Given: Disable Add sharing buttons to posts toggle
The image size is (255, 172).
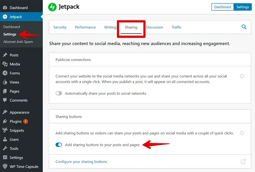Looking at the screenshot, I should (59, 145).
